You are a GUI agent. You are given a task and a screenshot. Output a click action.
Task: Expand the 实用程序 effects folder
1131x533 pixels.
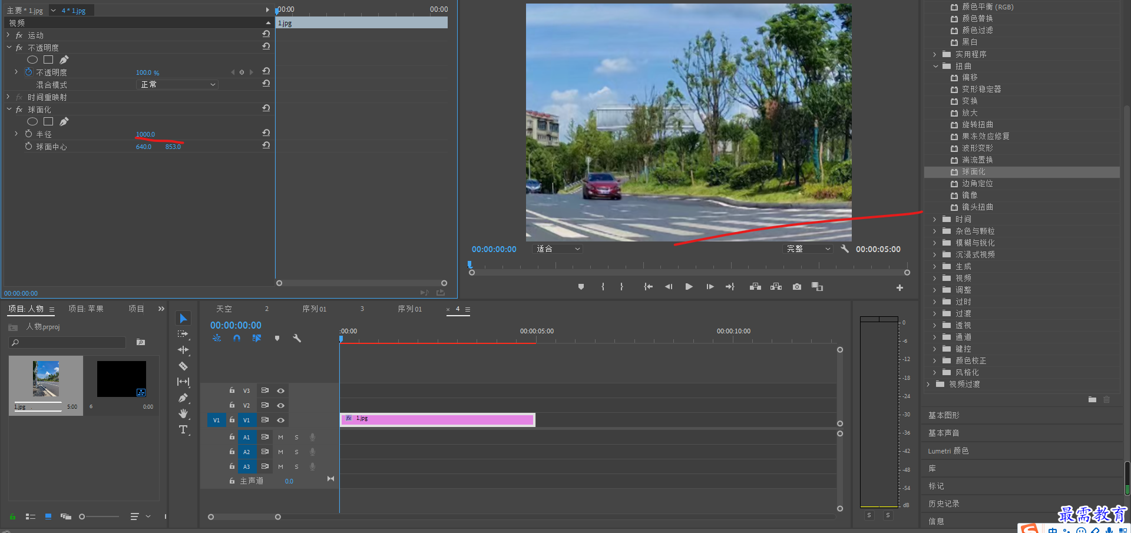[935, 54]
